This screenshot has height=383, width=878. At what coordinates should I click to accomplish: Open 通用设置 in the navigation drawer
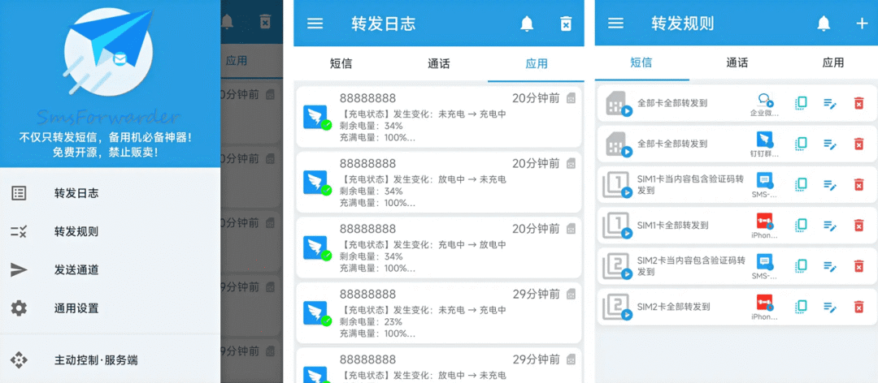[110, 308]
